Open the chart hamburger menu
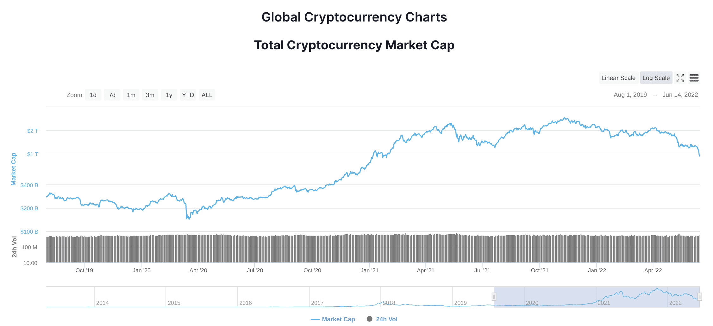 point(694,78)
